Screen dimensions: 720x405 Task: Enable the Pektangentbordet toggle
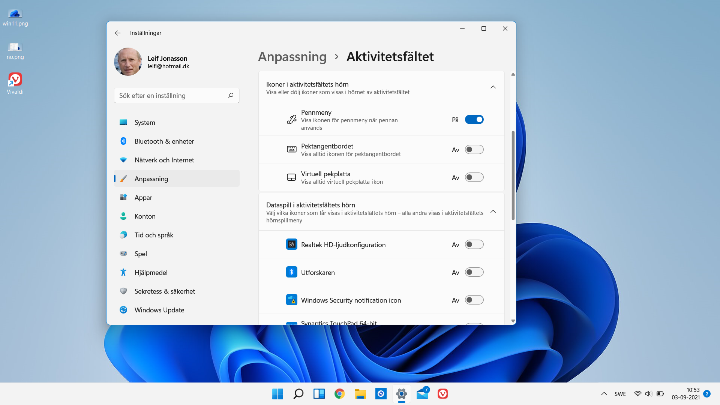474,149
